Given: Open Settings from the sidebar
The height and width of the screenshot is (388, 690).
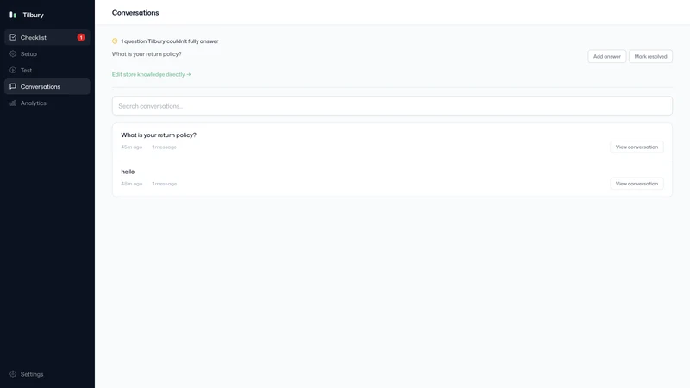Looking at the screenshot, I should click(47, 374).
